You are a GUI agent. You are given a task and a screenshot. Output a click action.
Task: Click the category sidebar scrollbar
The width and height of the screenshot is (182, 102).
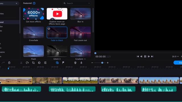[20, 20]
